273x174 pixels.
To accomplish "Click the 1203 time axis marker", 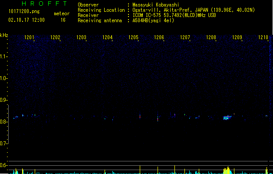I will click(x=81, y=37).
